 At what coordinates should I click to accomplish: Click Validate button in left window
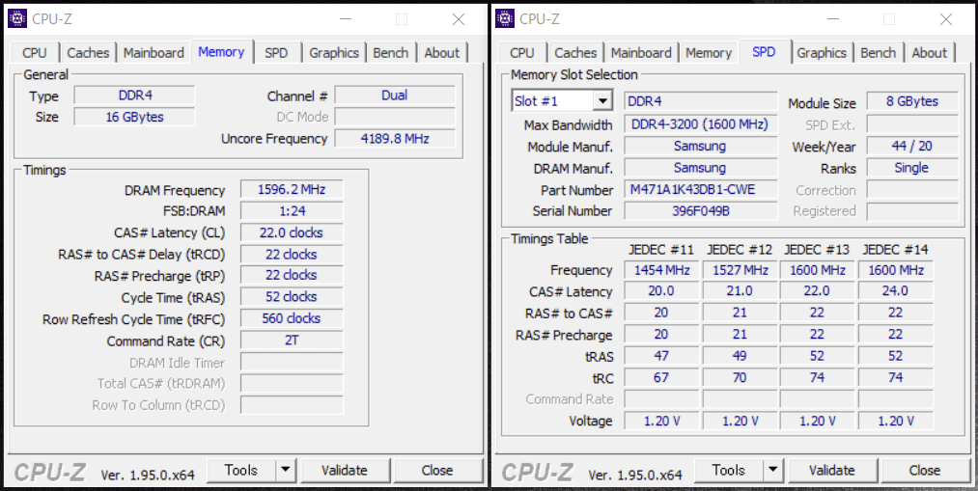pos(345,471)
